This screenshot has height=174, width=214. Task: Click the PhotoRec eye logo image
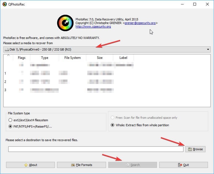[65, 23]
